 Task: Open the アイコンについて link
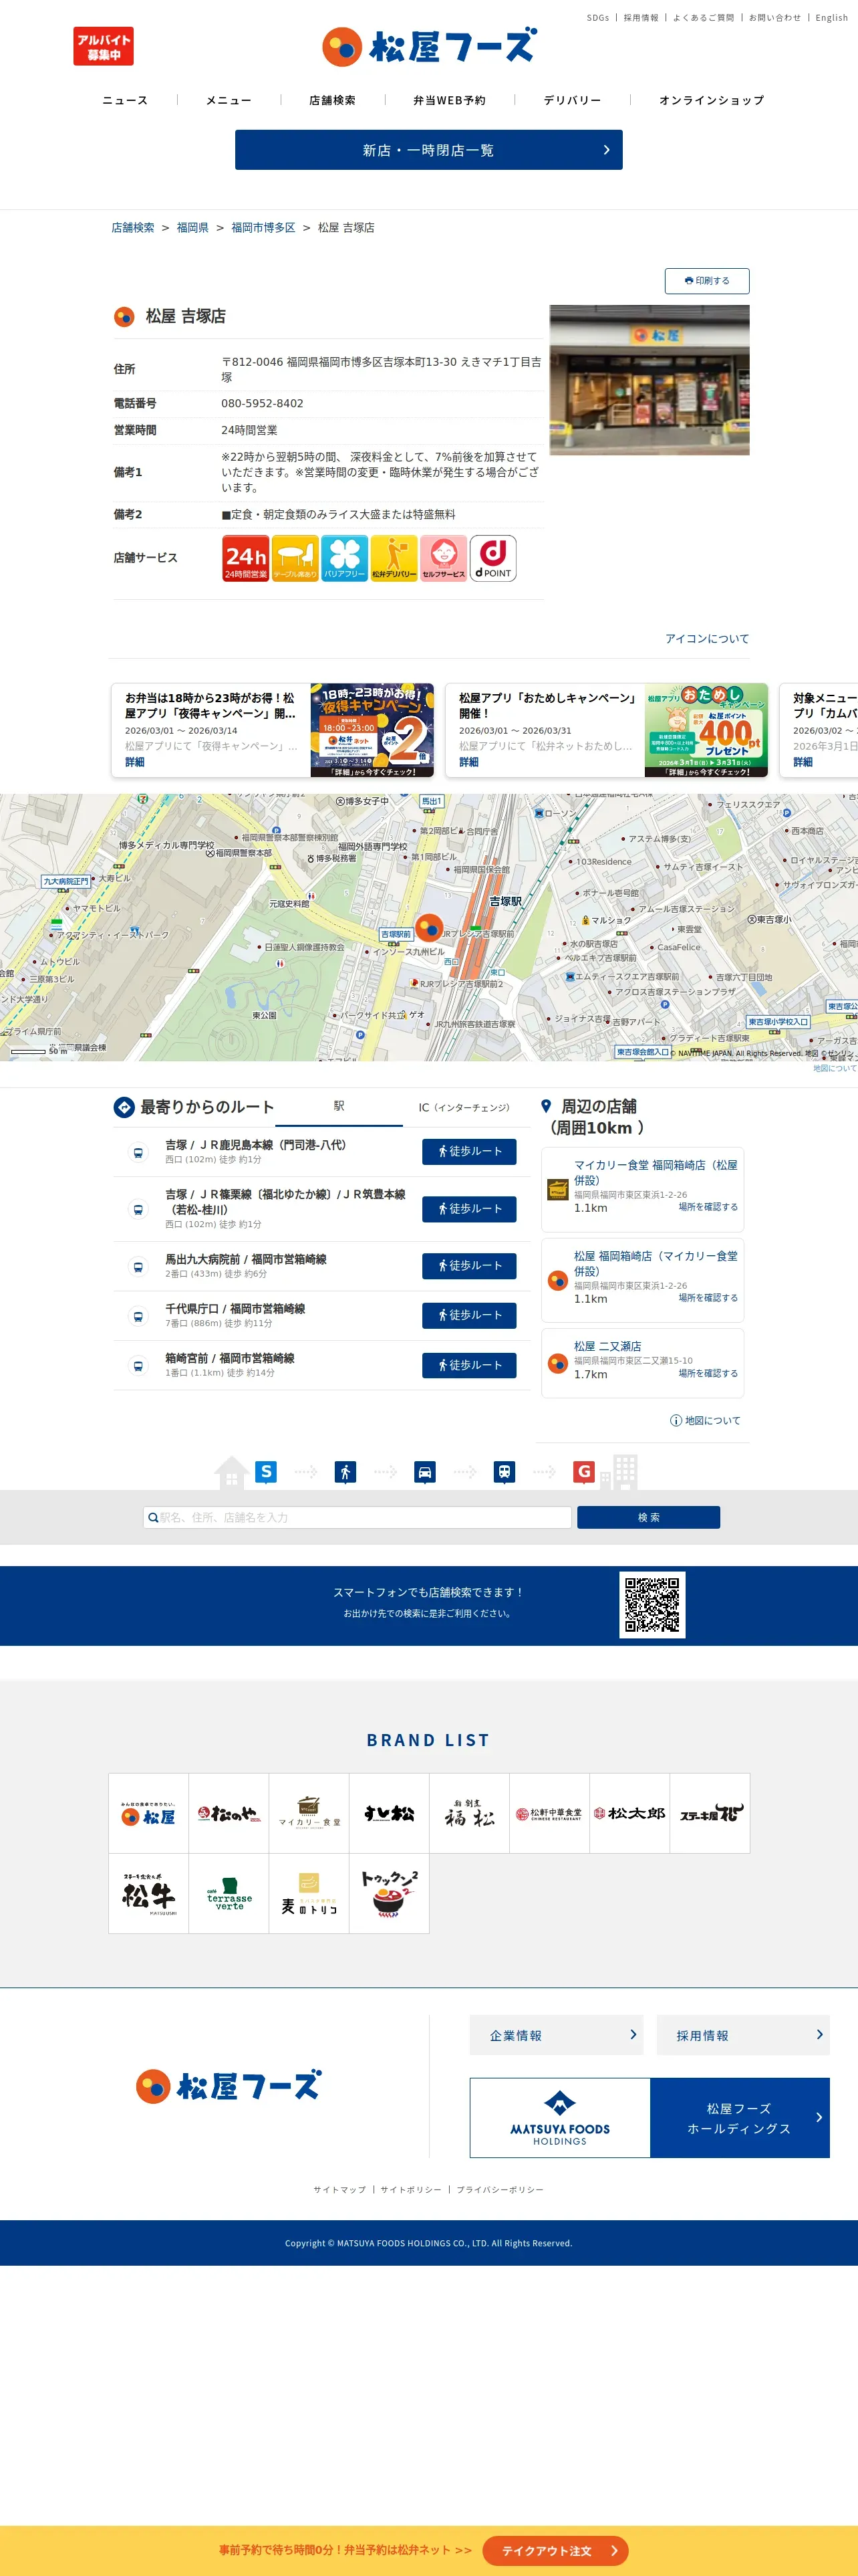[707, 639]
